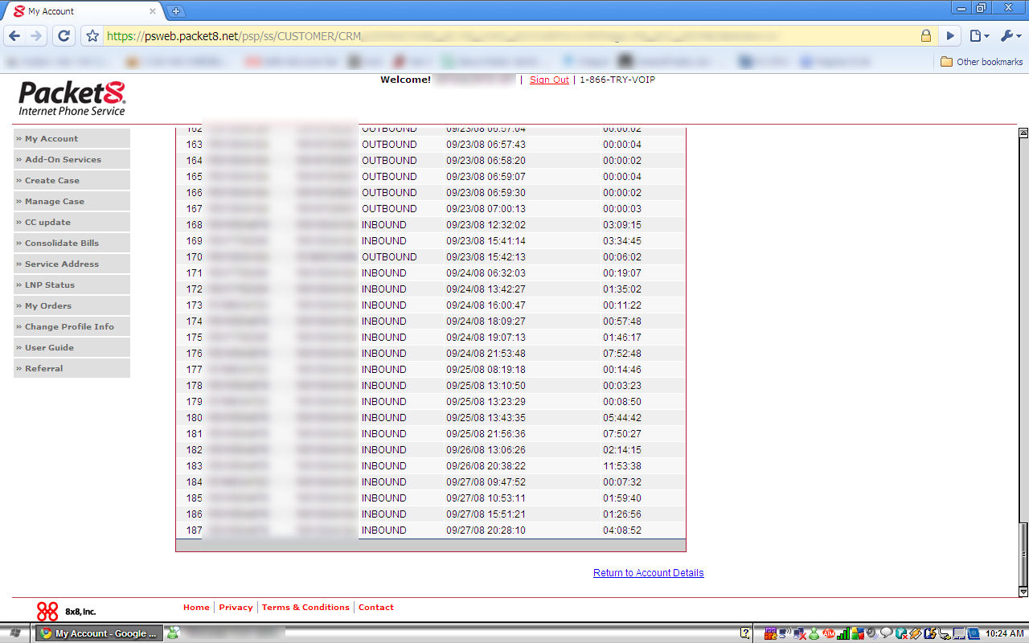Reload the page with the refresh icon
This screenshot has height=643, width=1029.
[x=64, y=36]
